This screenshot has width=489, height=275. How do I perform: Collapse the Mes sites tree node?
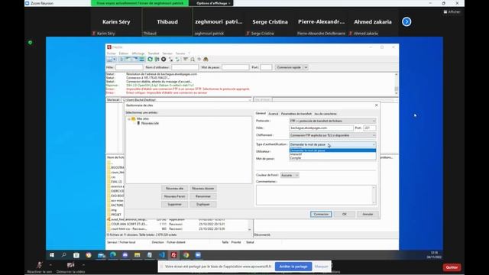click(129, 119)
